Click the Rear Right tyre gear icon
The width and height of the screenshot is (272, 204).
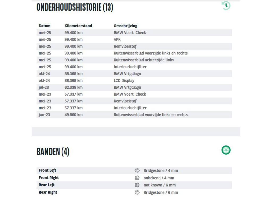click(137, 192)
